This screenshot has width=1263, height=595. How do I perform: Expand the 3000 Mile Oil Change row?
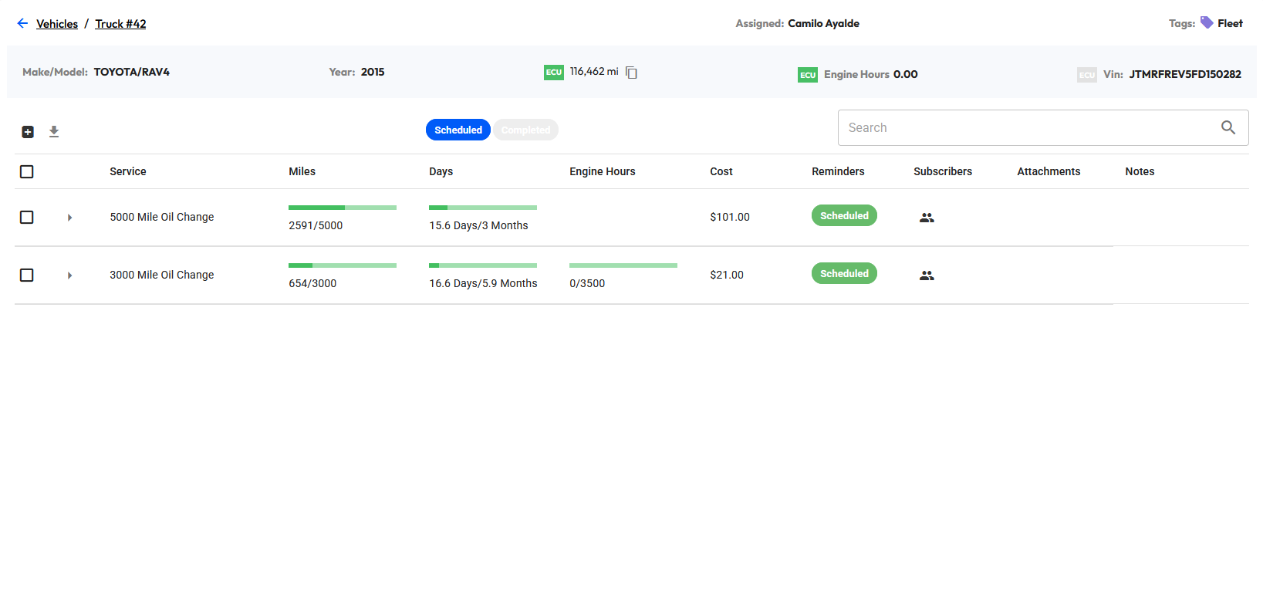[69, 276]
